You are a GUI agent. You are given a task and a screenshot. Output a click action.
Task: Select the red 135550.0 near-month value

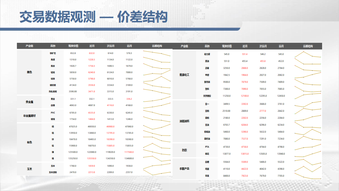tap(92, 158)
